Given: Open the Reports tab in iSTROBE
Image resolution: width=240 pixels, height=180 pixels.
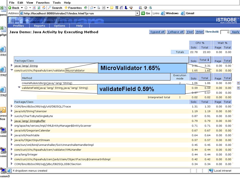Looking at the screenshot, I should pos(39,26).
